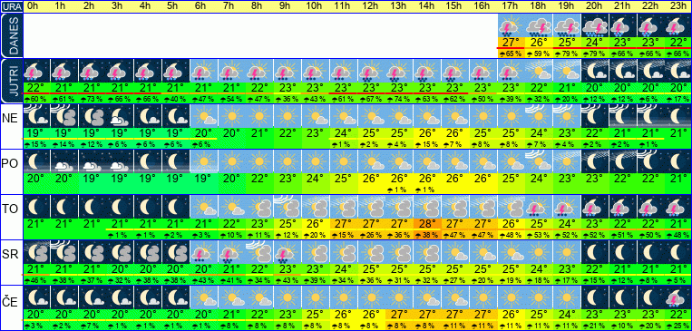Open the DANES day tab
Screen dimensions: 692x331
click(x=12, y=35)
